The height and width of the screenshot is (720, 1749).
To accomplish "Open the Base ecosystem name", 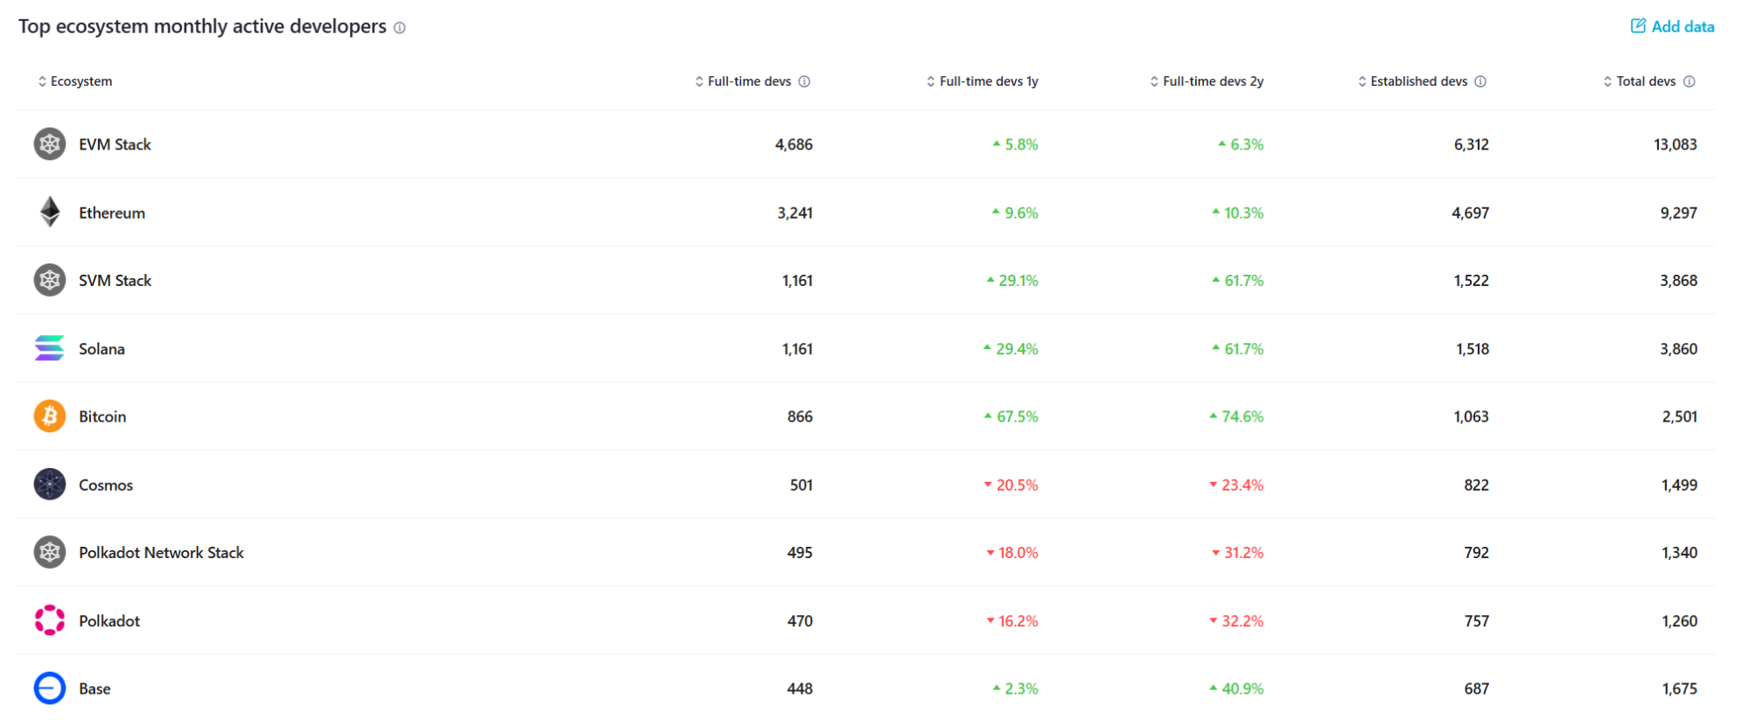I will tap(94, 689).
